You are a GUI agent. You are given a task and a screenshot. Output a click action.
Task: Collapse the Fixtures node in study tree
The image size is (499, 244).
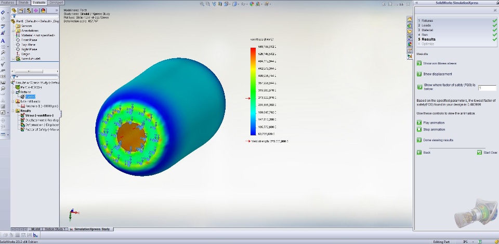(14, 92)
